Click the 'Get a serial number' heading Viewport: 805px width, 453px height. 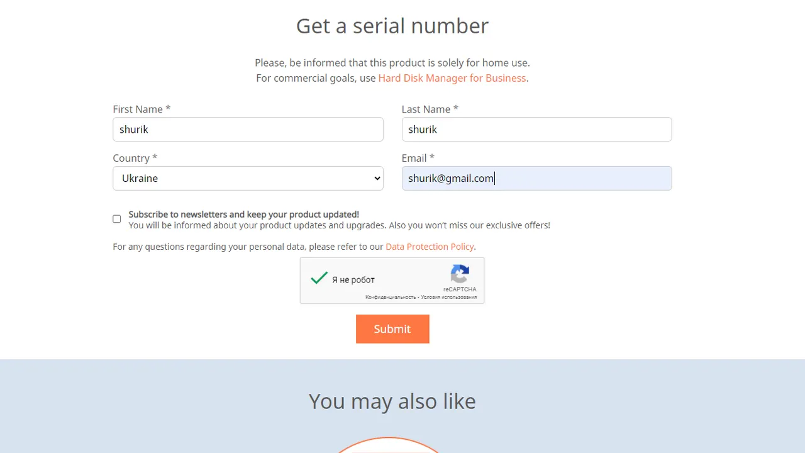click(392, 26)
